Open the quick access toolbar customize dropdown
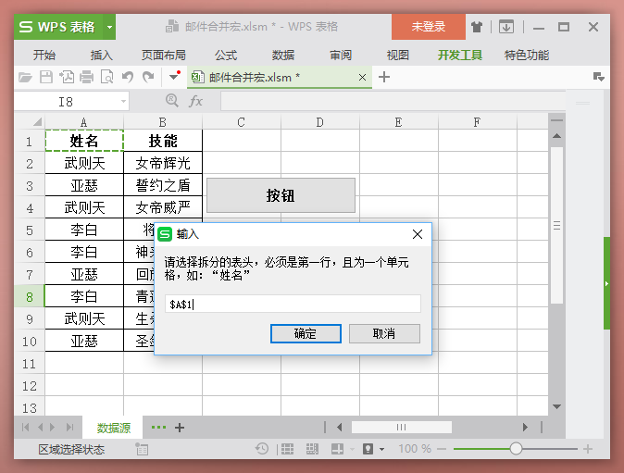This screenshot has height=473, width=624. point(173,77)
